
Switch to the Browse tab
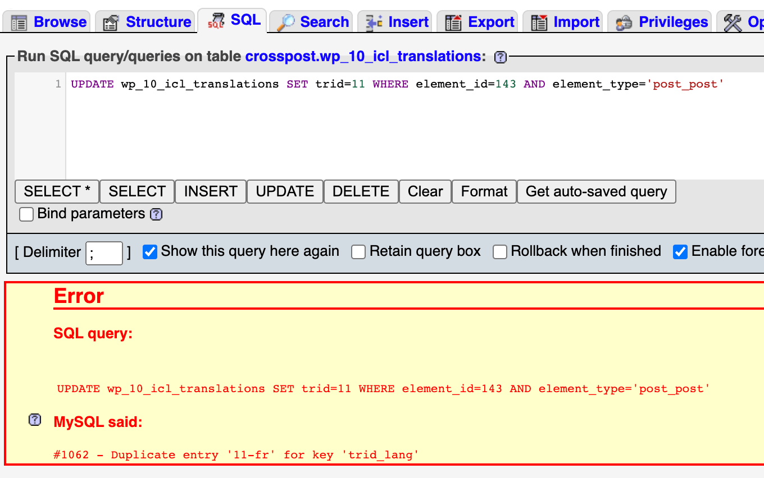pos(47,22)
